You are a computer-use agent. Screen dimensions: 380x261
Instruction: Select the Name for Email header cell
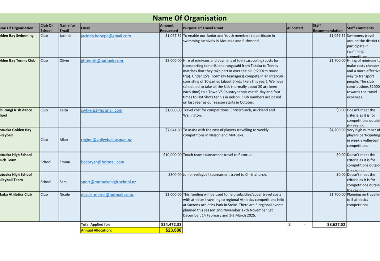pyautogui.click(x=70, y=28)
